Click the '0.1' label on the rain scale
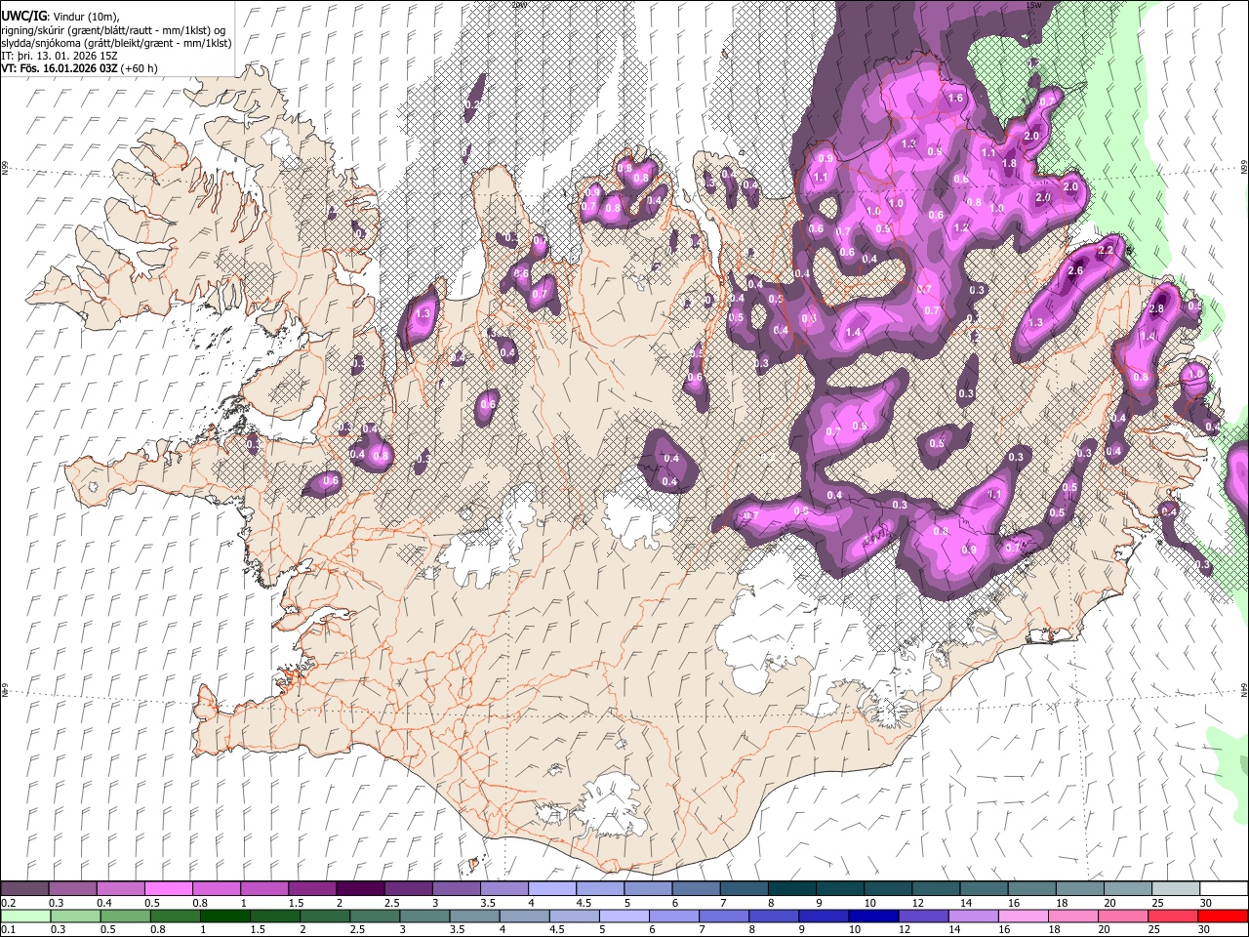1249x937 pixels. tap(8, 930)
